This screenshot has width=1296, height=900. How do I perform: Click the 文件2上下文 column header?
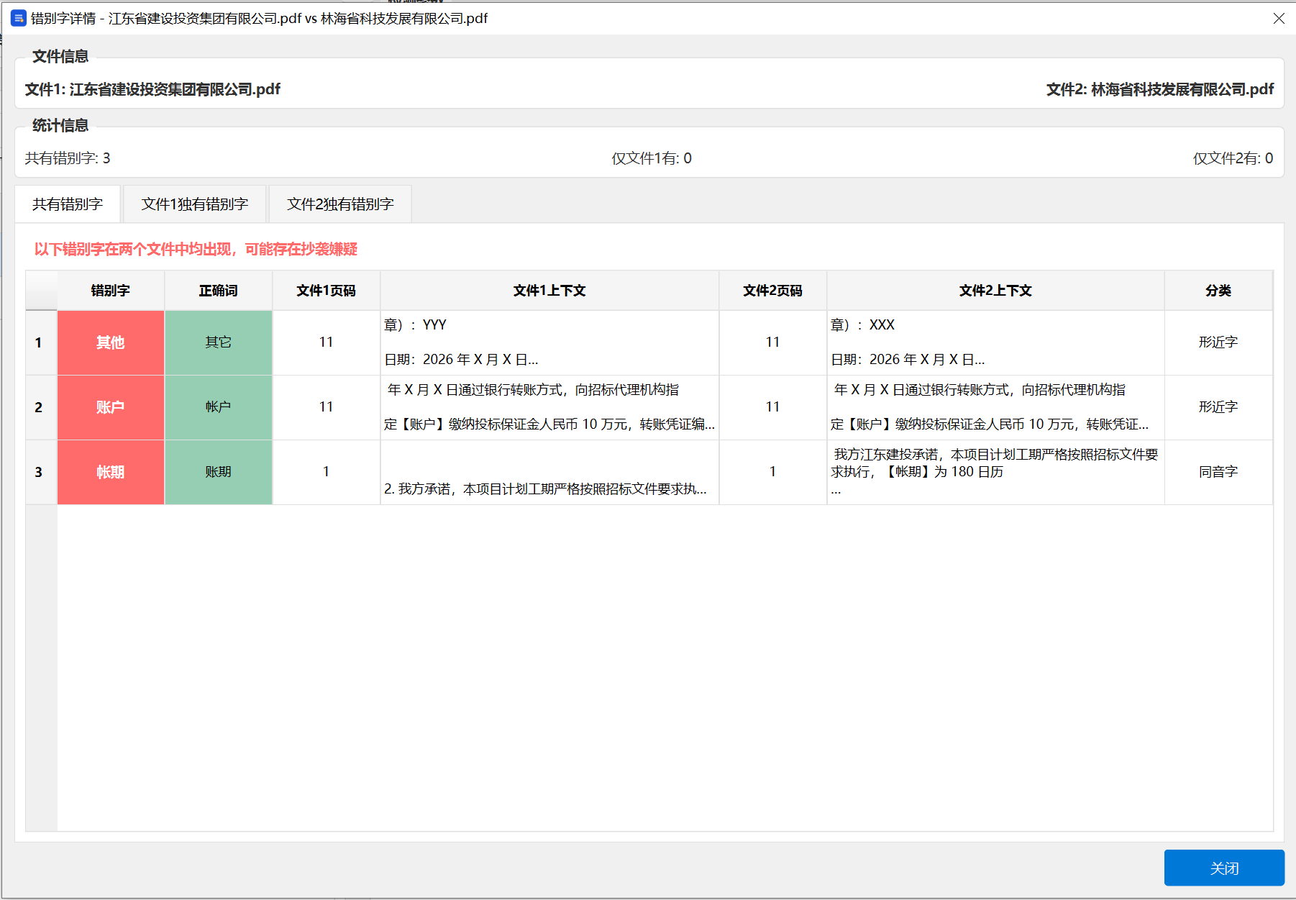click(995, 291)
